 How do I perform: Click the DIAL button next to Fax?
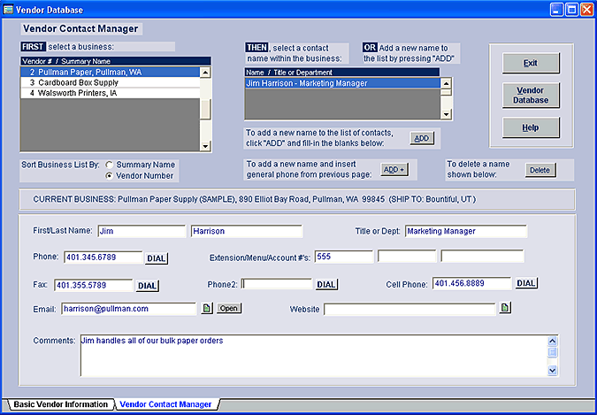(148, 286)
